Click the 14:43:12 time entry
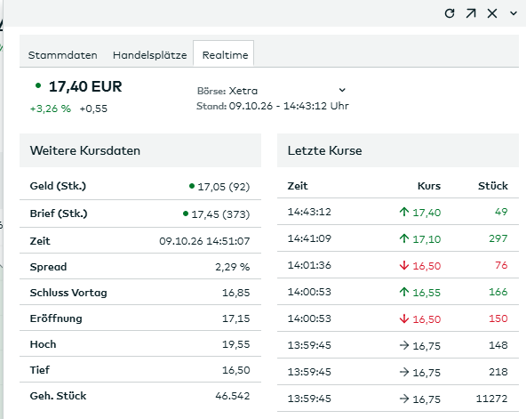 [x=309, y=212]
